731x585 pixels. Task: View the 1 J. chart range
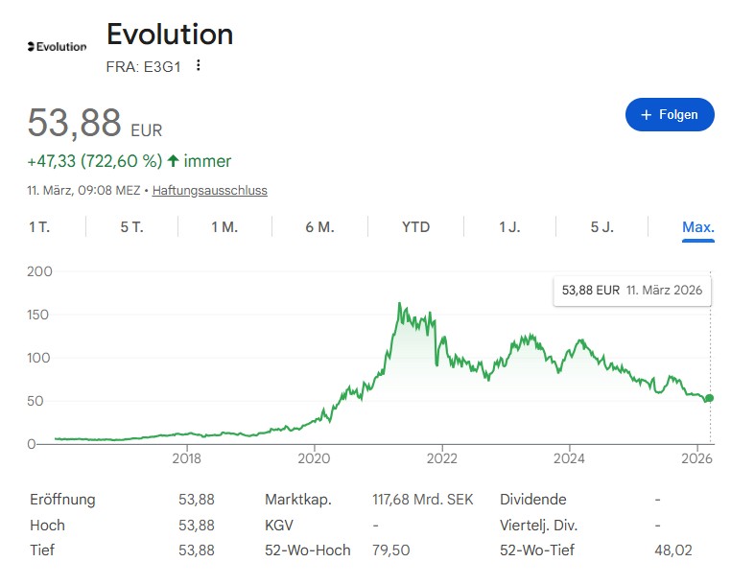click(509, 227)
